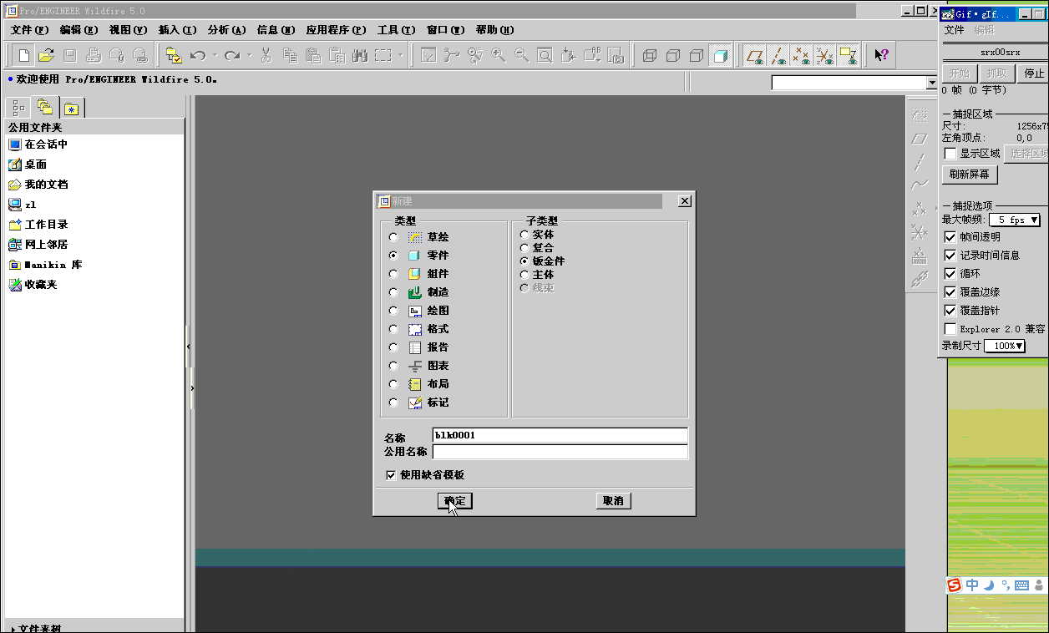The width and height of the screenshot is (1049, 633).
Task: Select the 复合 subtype radio button
Action: coord(524,248)
